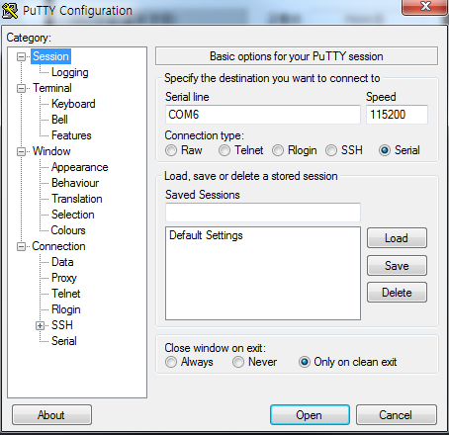449x435 pixels.
Task: Select Default Settings in session list
Action: pyautogui.click(x=206, y=235)
